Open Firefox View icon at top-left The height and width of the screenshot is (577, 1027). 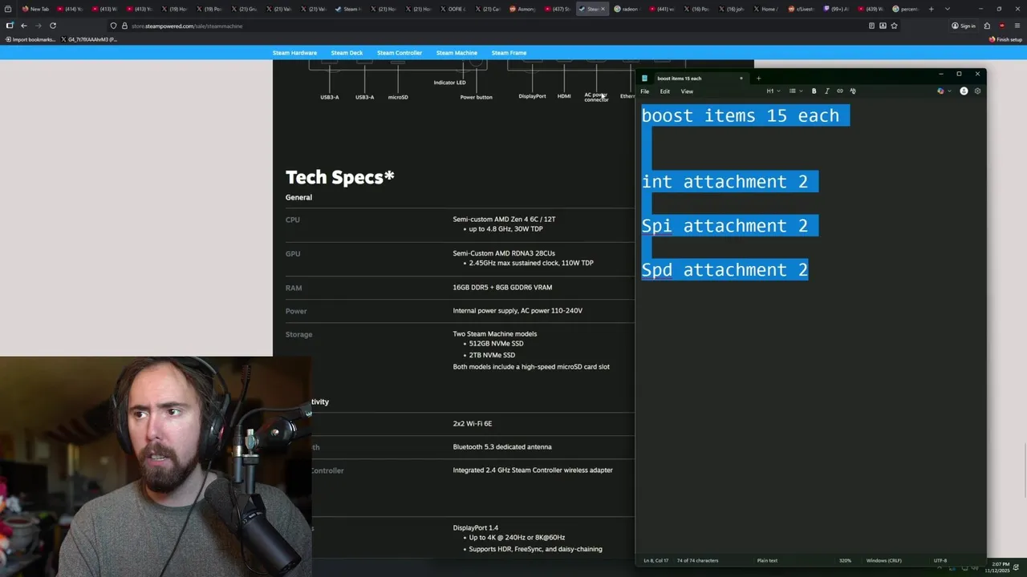(x=8, y=9)
